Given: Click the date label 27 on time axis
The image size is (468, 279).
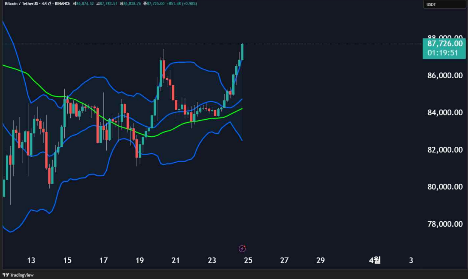Looking at the screenshot, I should coord(284,261).
